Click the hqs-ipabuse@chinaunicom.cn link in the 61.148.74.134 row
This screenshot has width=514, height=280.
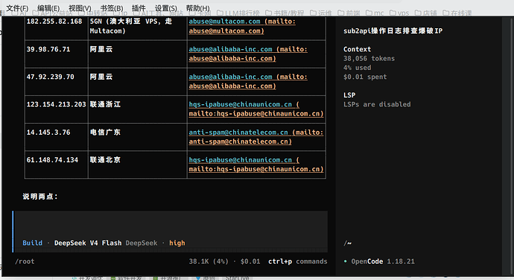pos(241,159)
